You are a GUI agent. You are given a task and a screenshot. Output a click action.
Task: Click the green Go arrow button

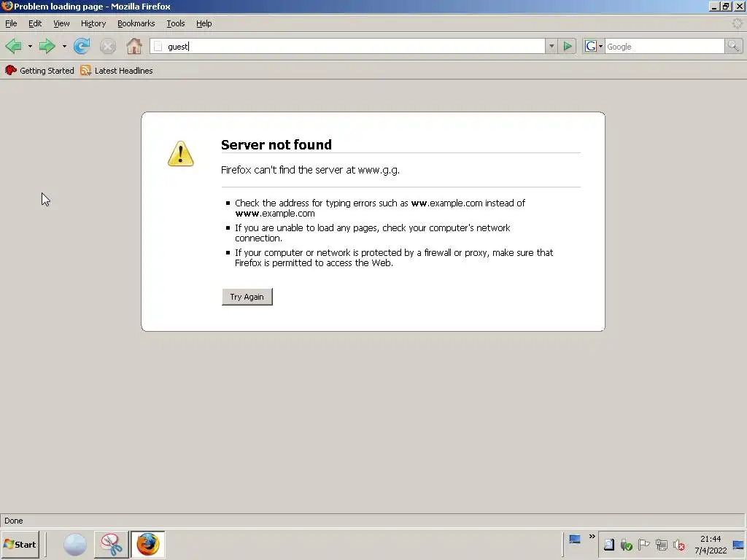[x=567, y=46]
